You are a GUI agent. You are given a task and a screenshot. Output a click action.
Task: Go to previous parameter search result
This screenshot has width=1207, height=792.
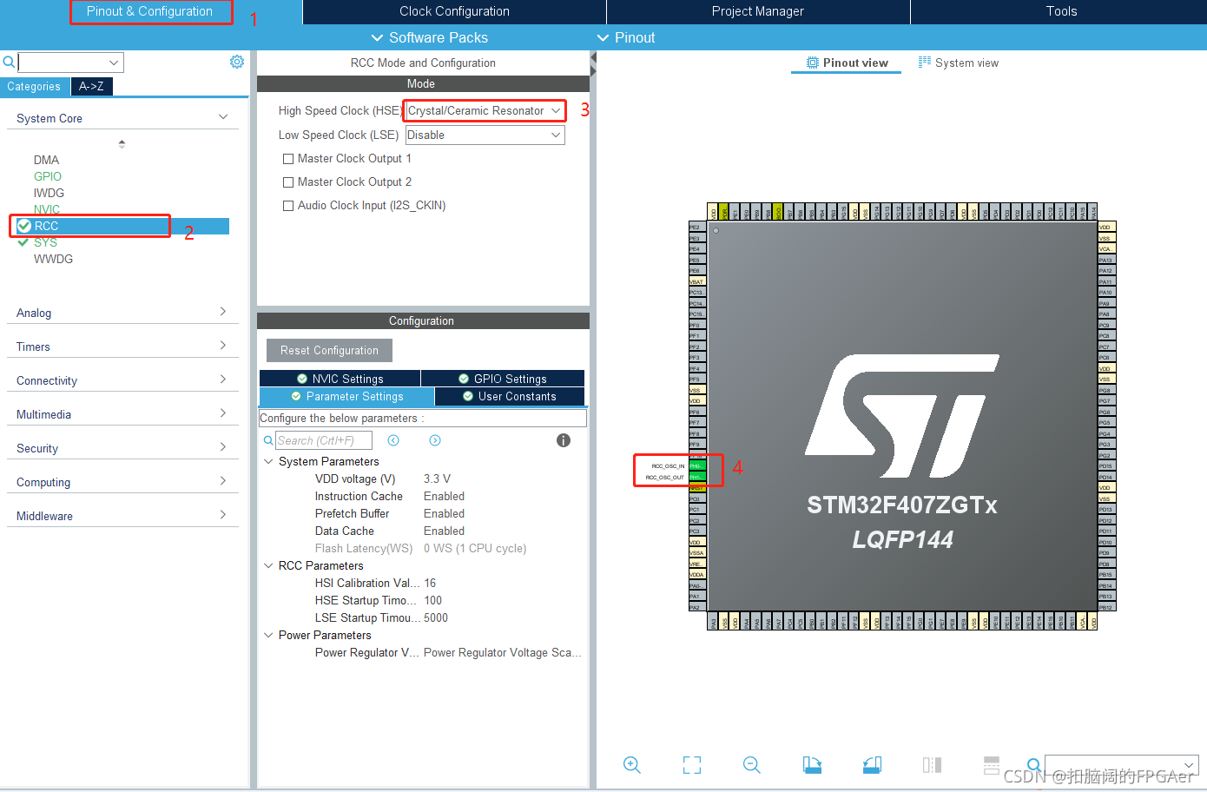393,440
